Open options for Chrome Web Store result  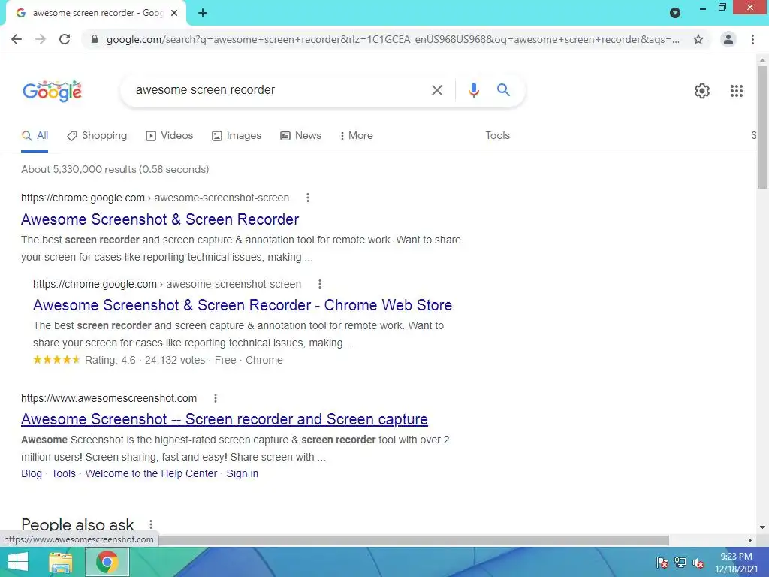[320, 284]
